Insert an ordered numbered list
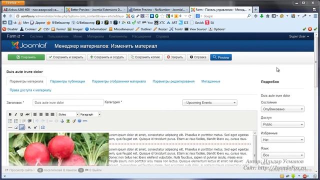 pyautogui.click(x=16, y=121)
